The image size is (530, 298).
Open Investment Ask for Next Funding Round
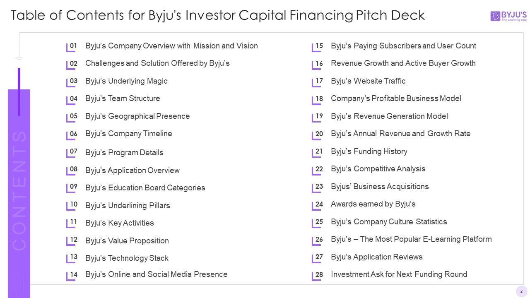coord(399,274)
